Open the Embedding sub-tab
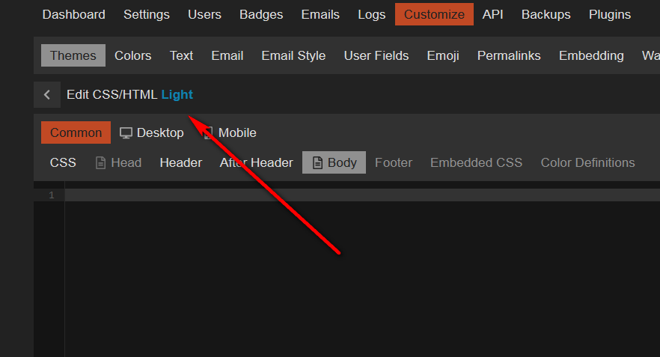 click(x=591, y=55)
